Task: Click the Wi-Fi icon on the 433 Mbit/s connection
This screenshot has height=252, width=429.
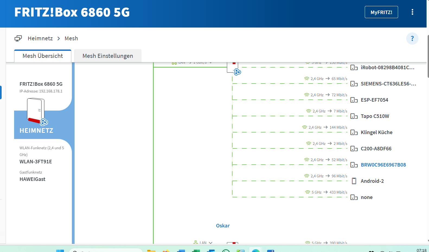Action: click(308, 192)
